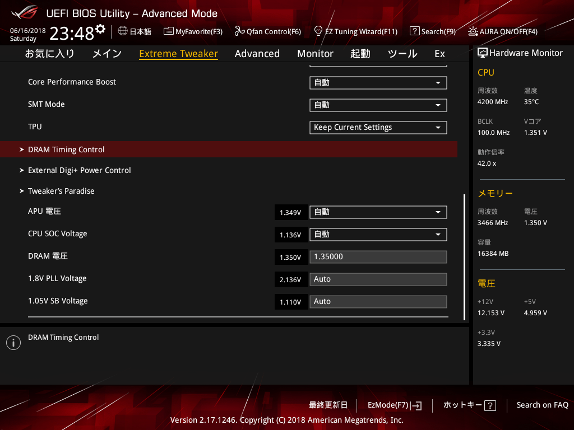Screen dimensions: 574x430
Task: Click the hotkey question mark box
Action: click(x=490, y=405)
